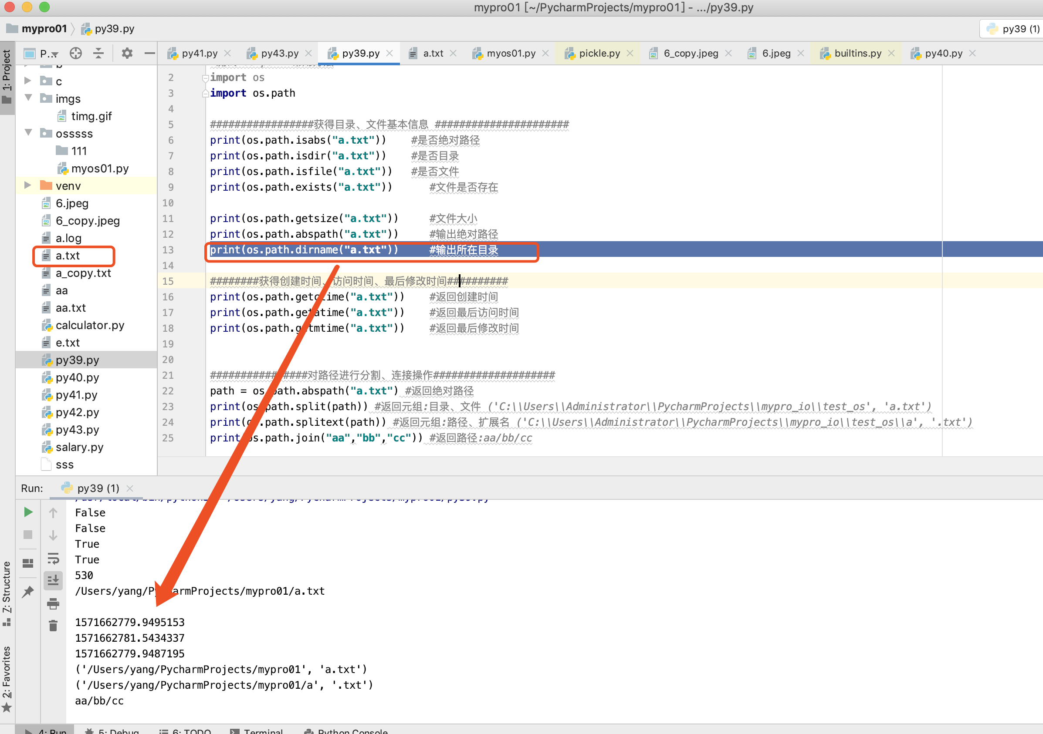Click the scroll down arrow in Run panel
The image size is (1043, 734).
53,535
